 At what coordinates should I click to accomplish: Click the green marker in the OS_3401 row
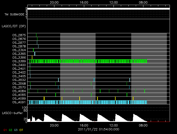pos(30,69)
